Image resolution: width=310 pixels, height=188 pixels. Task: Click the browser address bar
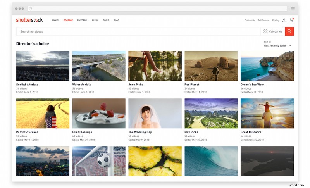coord(157,9)
